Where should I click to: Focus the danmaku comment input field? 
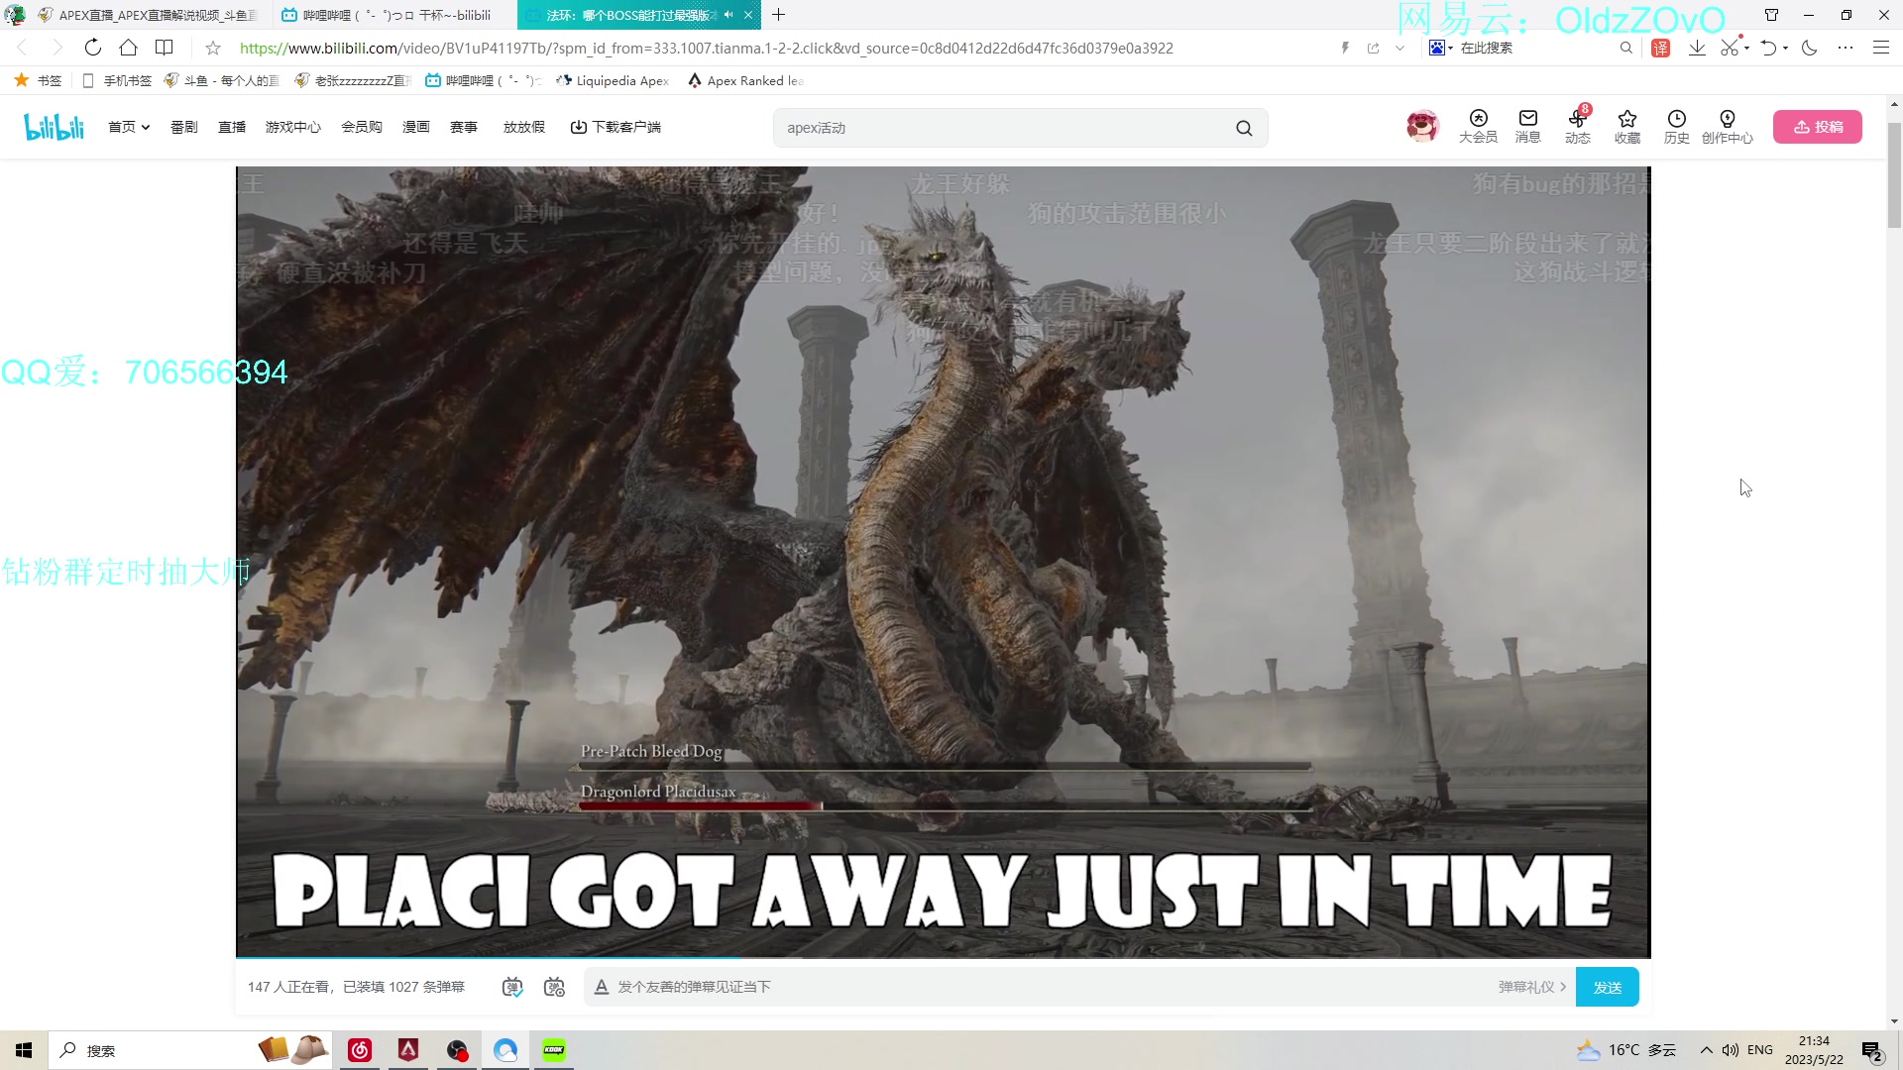[1051, 987]
